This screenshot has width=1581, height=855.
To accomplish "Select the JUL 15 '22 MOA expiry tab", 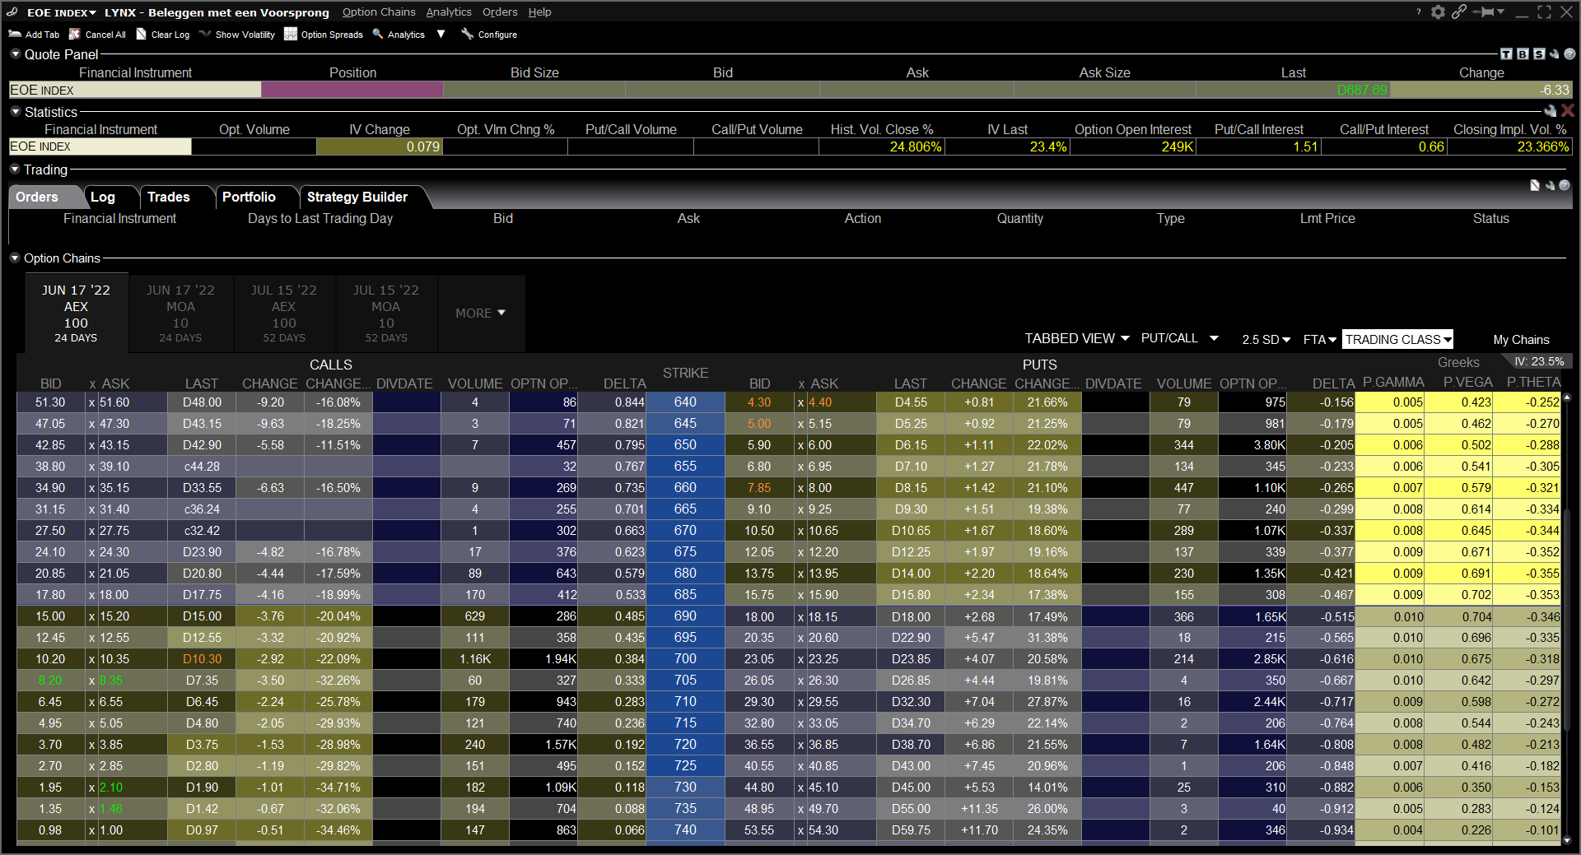I will [x=386, y=314].
